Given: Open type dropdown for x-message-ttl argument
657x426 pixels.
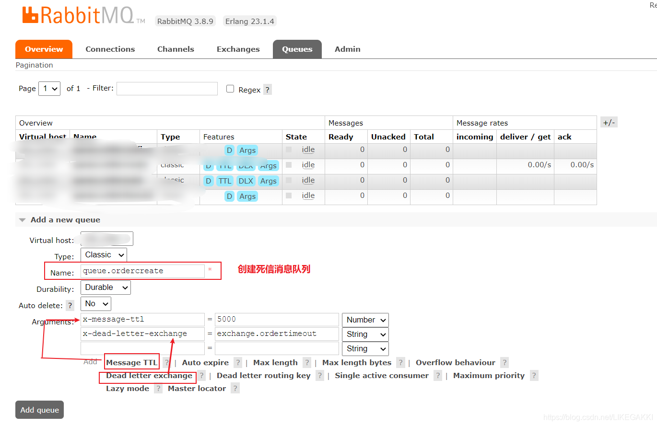Looking at the screenshot, I should [x=365, y=320].
